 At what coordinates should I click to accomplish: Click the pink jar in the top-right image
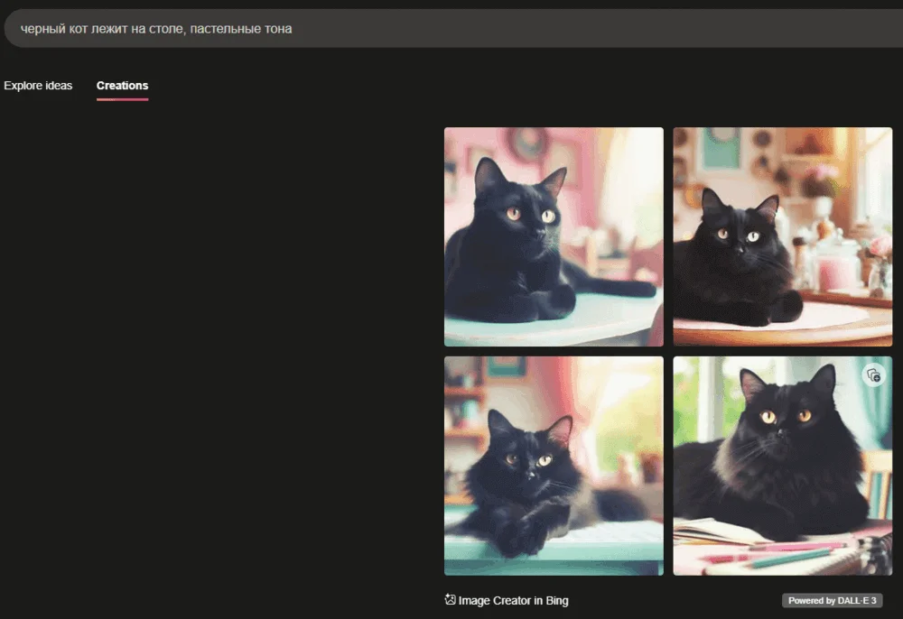click(x=836, y=269)
